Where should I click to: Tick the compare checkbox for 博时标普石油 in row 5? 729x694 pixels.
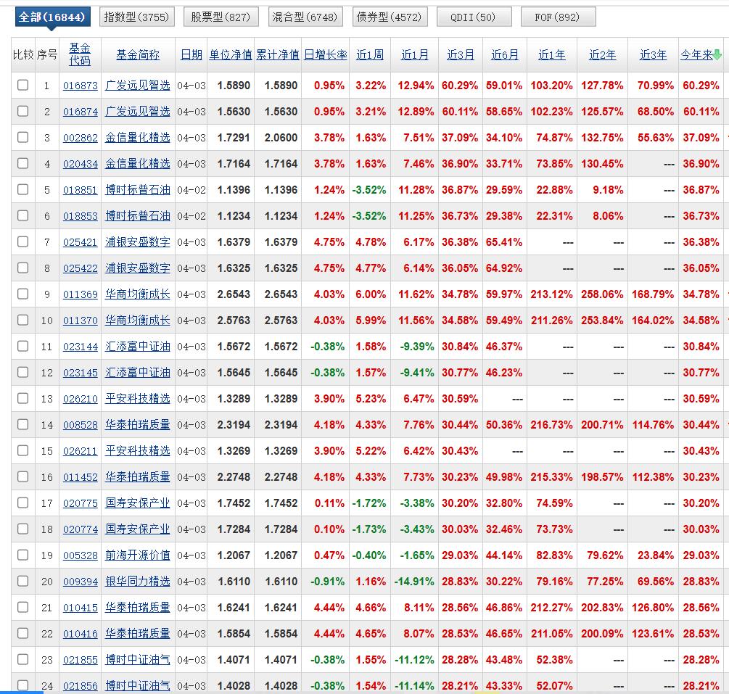point(22,189)
